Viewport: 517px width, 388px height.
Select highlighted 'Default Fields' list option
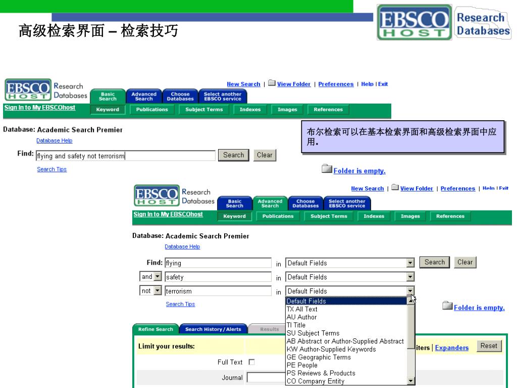346,301
